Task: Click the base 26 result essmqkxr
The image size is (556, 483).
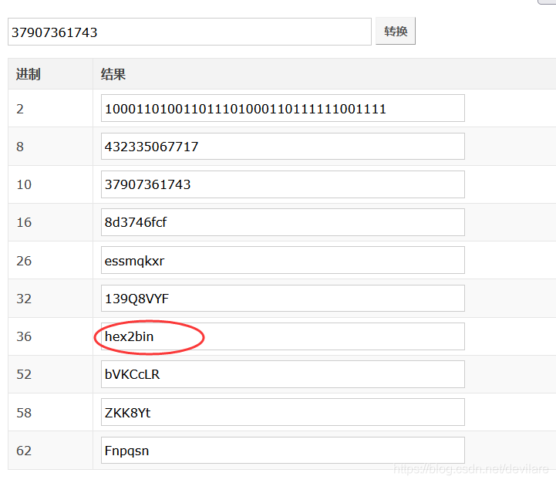Action: point(282,260)
